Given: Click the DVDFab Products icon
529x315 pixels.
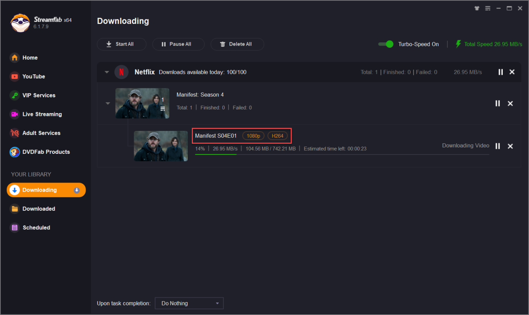Looking at the screenshot, I should click(15, 152).
